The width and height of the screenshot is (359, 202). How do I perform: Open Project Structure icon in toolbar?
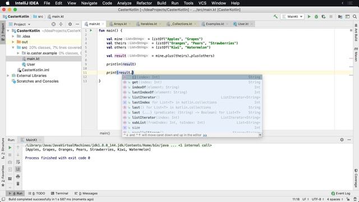[x=340, y=16]
